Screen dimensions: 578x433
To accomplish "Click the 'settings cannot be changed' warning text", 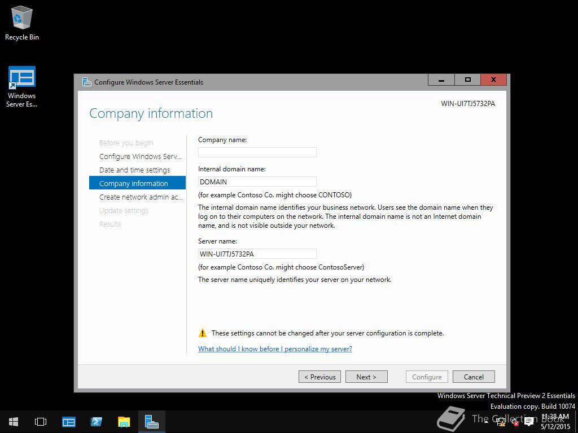I will click(328, 333).
